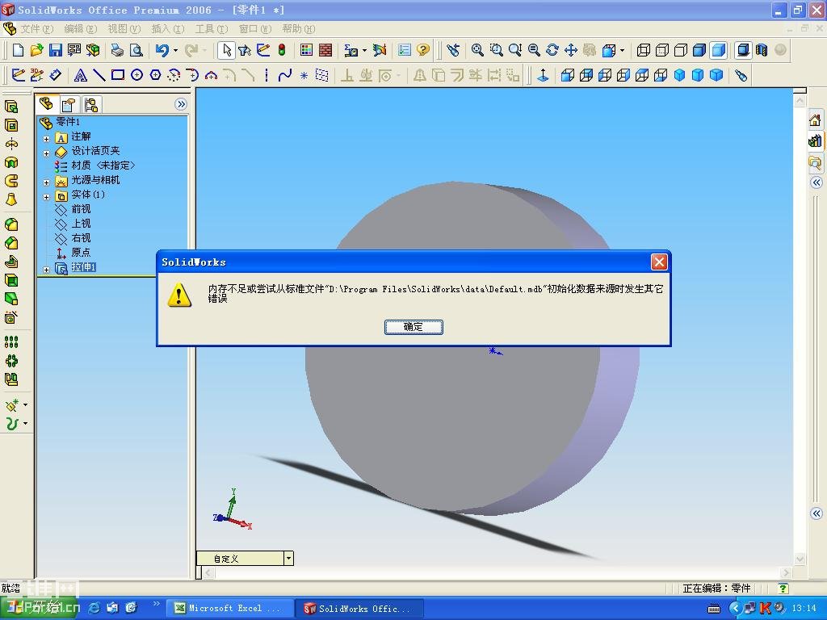Select the arrow pointer Select tool
The image size is (827, 620).
pyautogui.click(x=227, y=50)
